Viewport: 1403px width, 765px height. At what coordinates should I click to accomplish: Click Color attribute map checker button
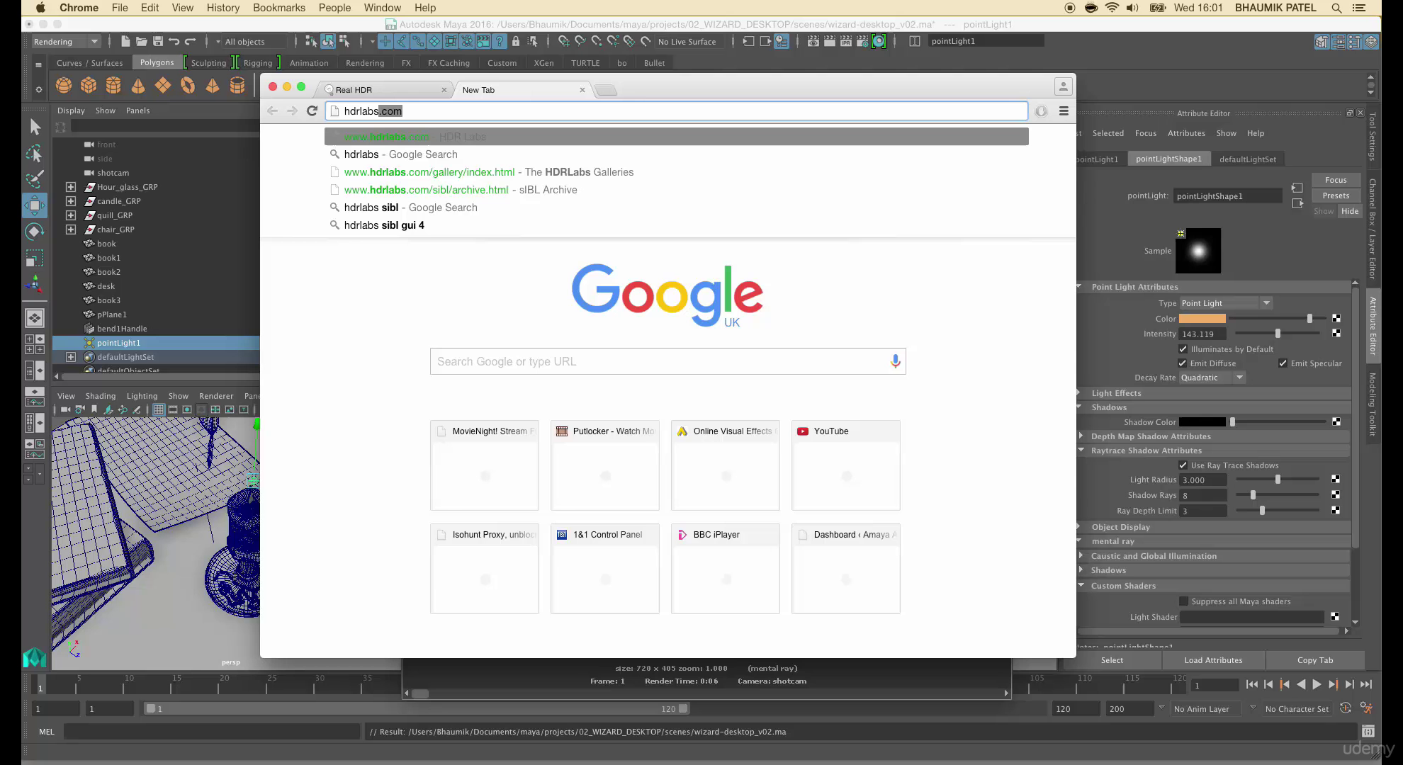click(1336, 319)
